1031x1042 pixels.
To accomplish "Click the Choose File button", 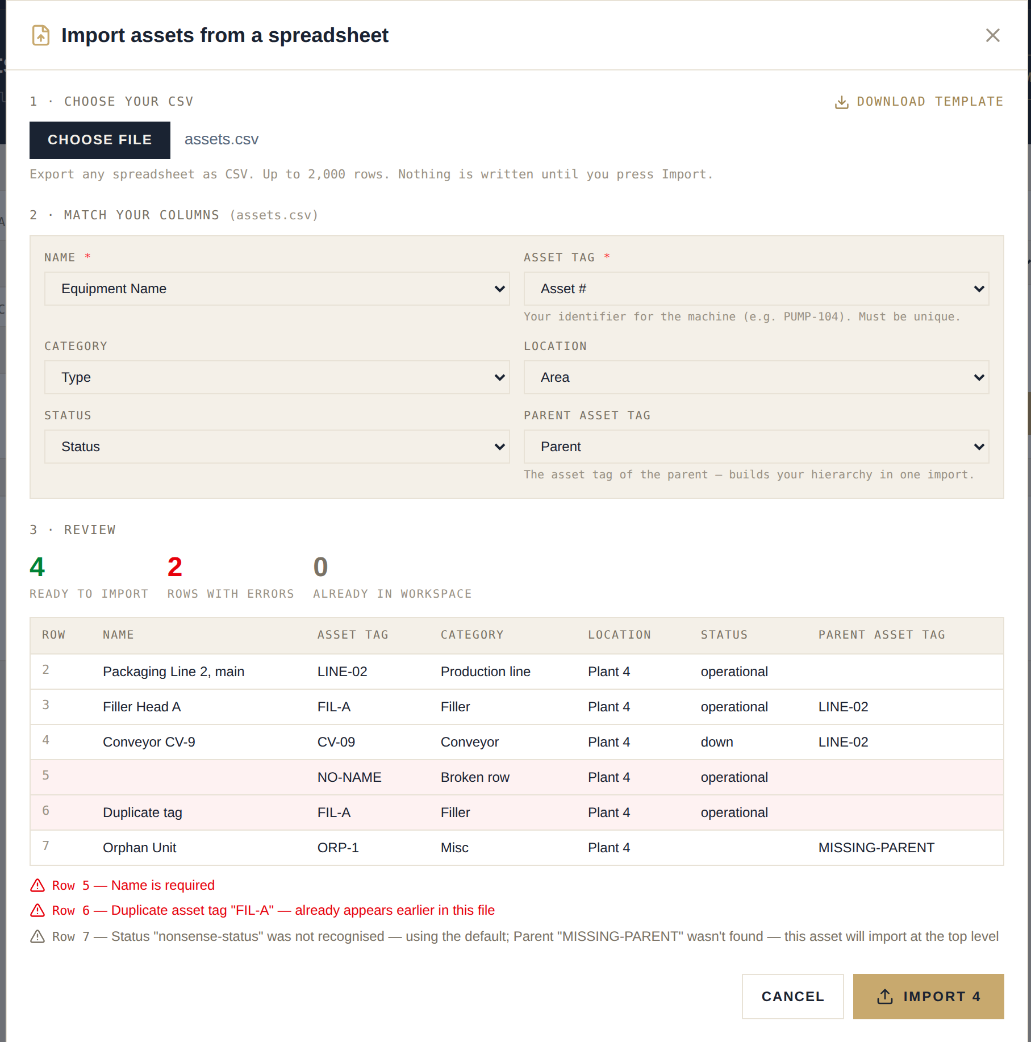I will pos(100,140).
